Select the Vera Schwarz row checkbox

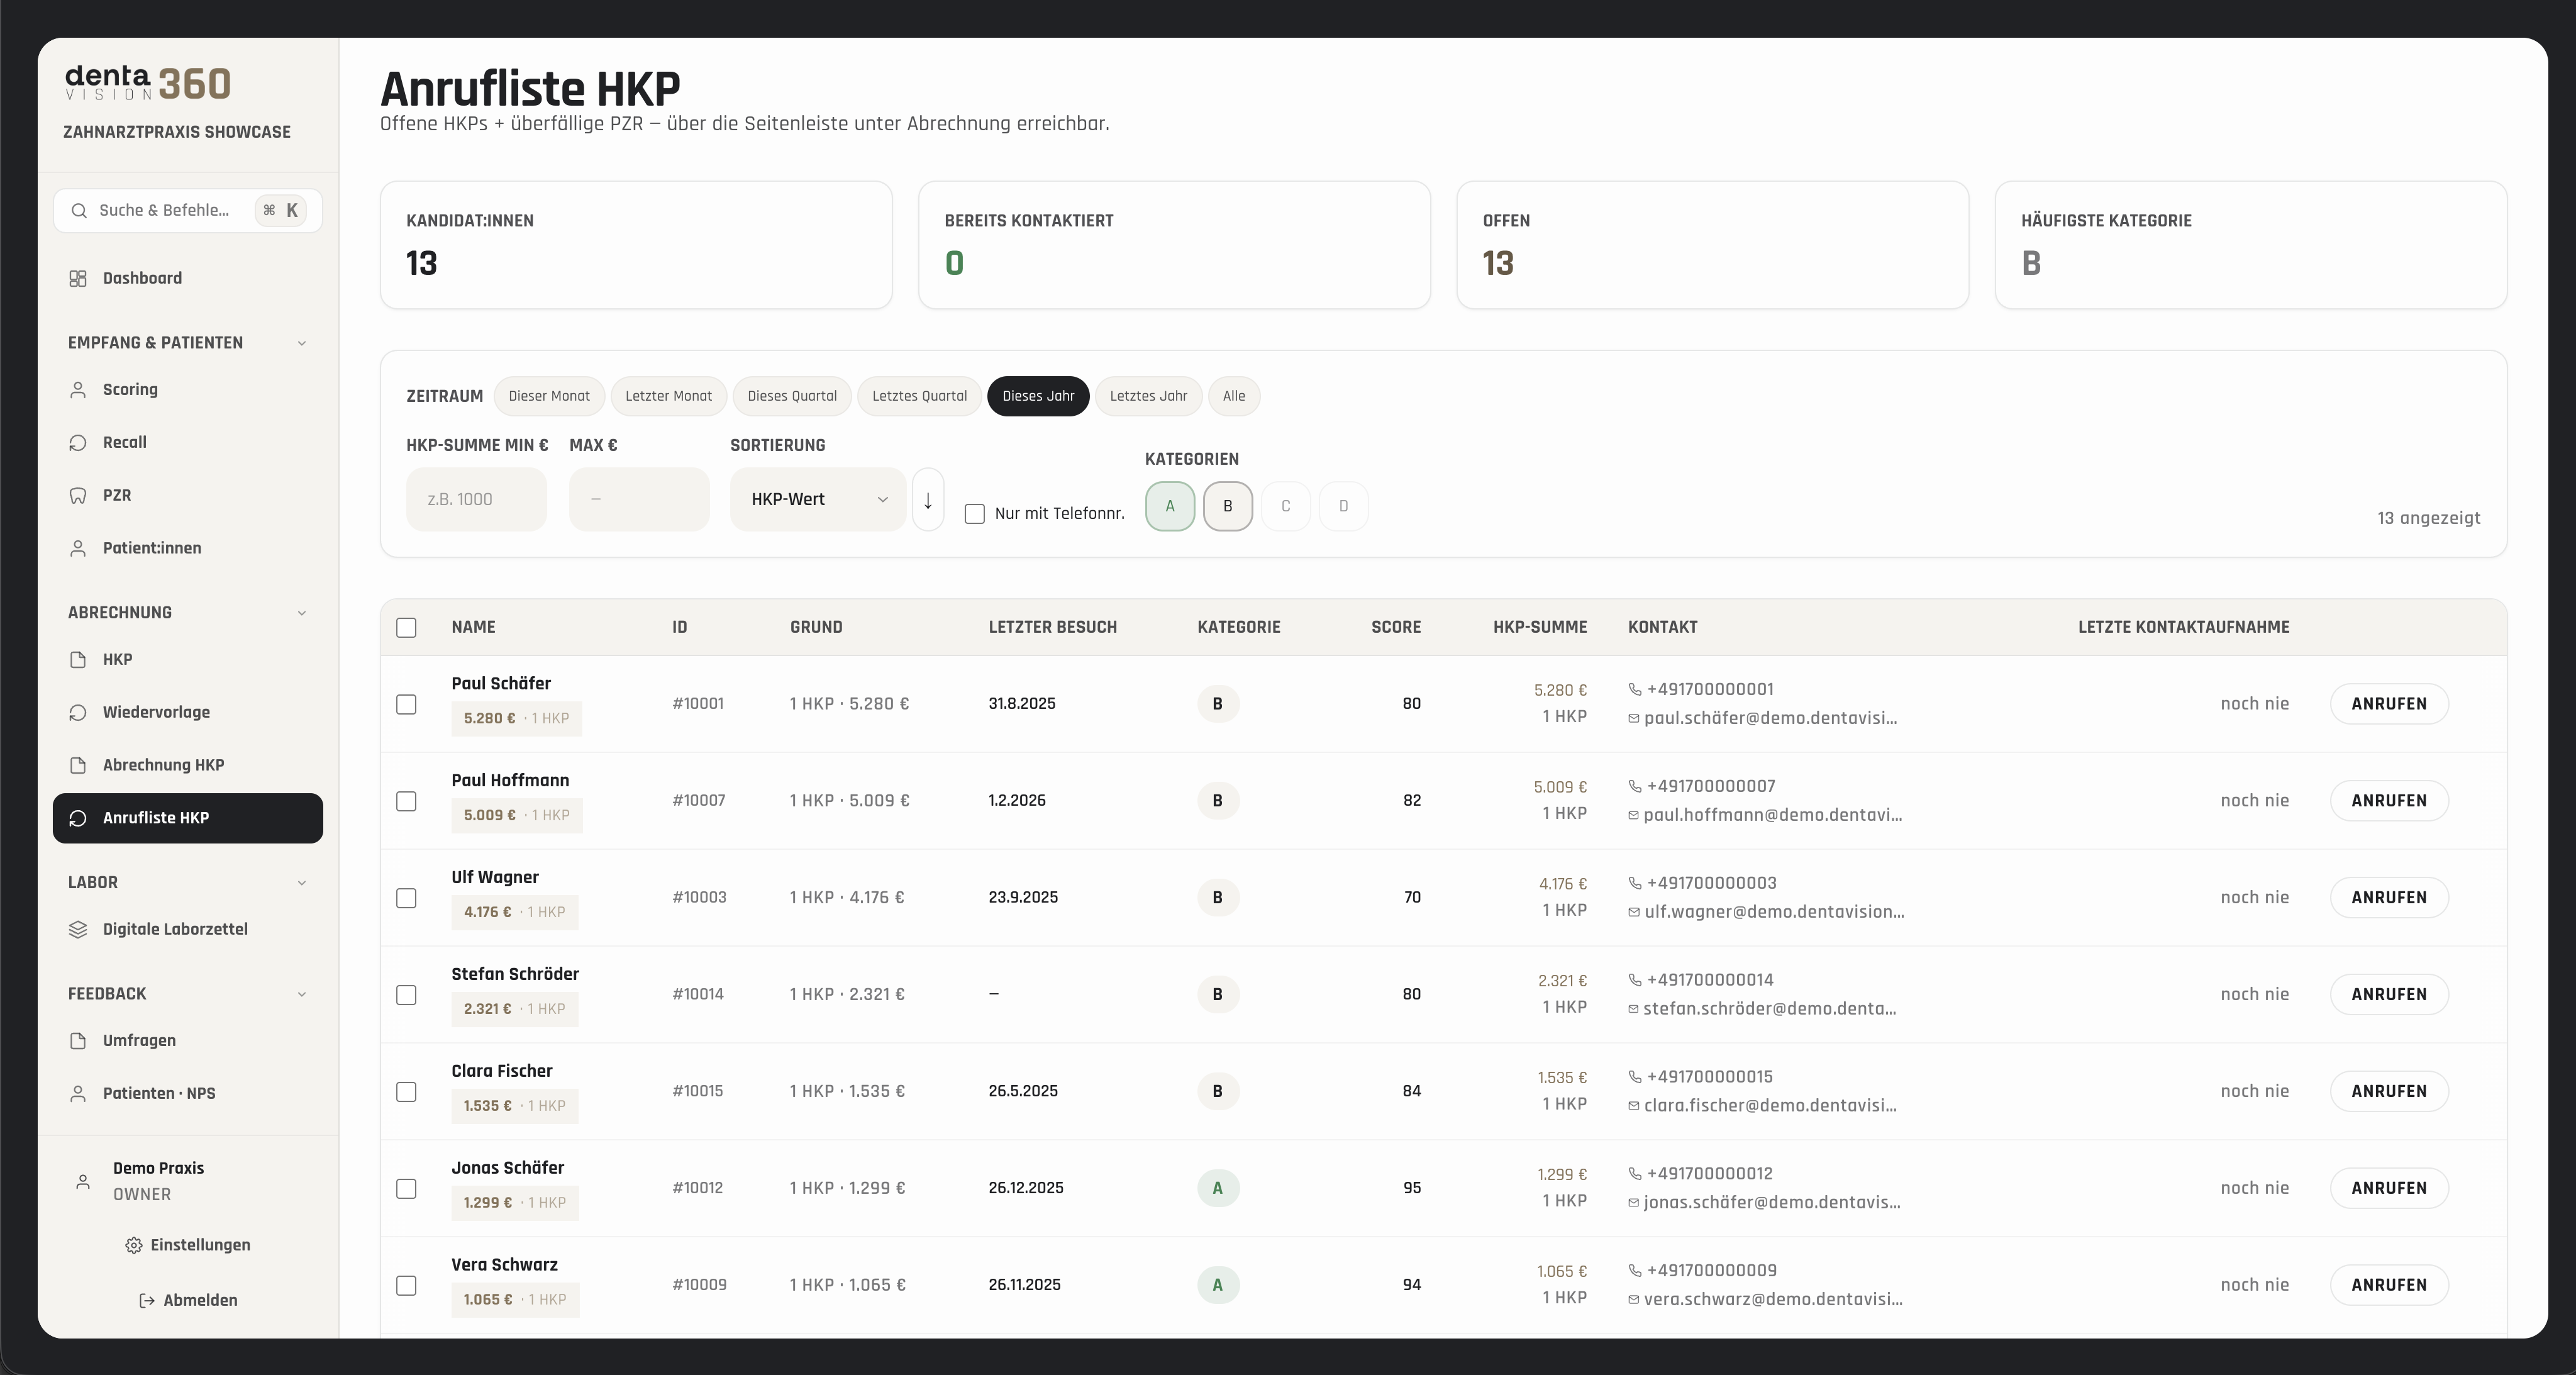tap(406, 1286)
